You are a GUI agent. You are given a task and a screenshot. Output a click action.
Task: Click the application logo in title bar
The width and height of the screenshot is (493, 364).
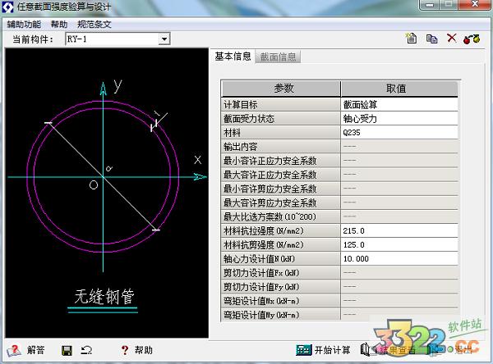[7, 7]
